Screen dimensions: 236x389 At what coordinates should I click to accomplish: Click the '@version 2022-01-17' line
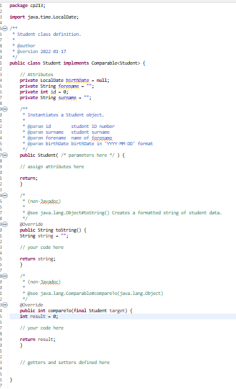click(42, 52)
